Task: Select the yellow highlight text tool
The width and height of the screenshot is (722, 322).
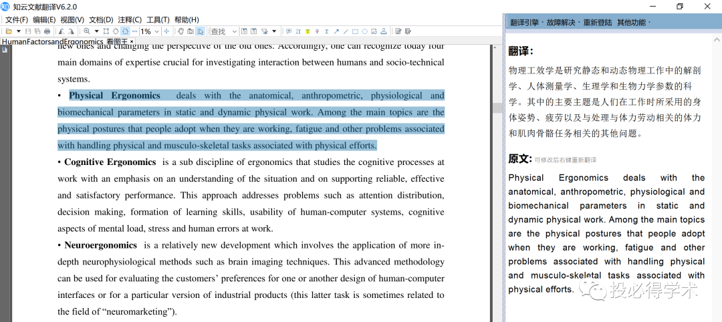Action: [x=308, y=31]
